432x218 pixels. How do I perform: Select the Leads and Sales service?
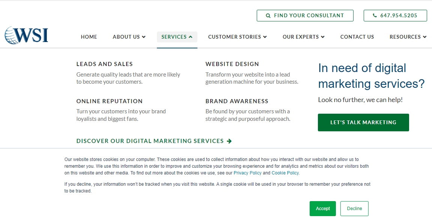pos(104,64)
